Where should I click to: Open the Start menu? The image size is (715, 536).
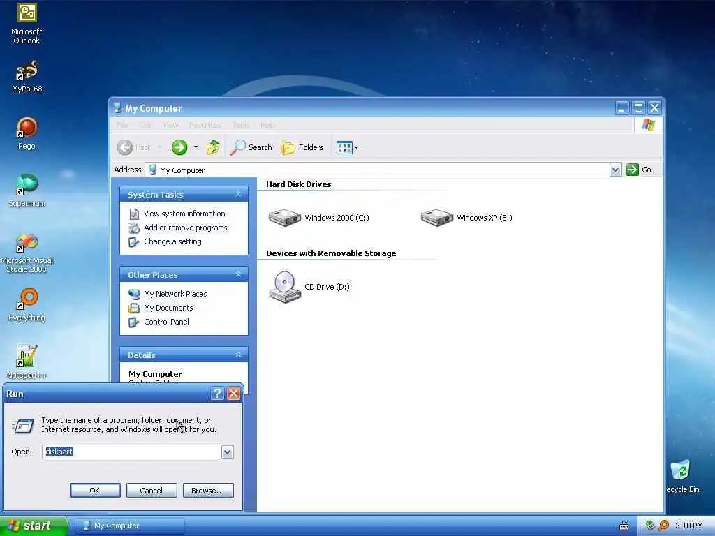coord(34,526)
